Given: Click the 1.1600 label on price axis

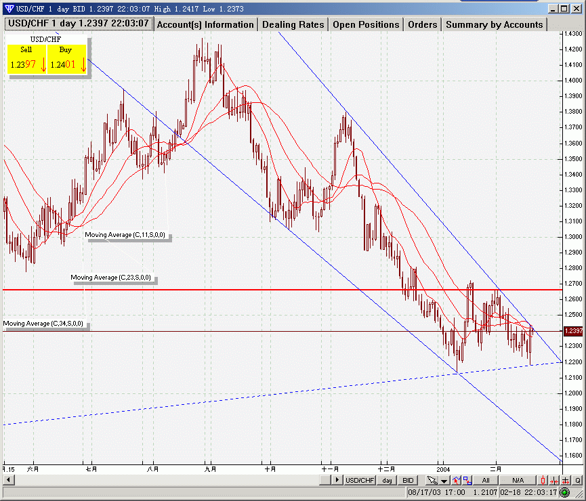Looking at the screenshot, I should click(573, 456).
